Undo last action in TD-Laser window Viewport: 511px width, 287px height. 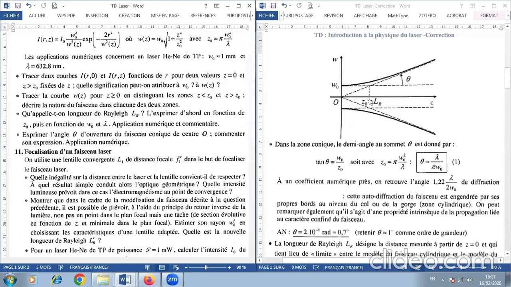[x=28, y=6]
